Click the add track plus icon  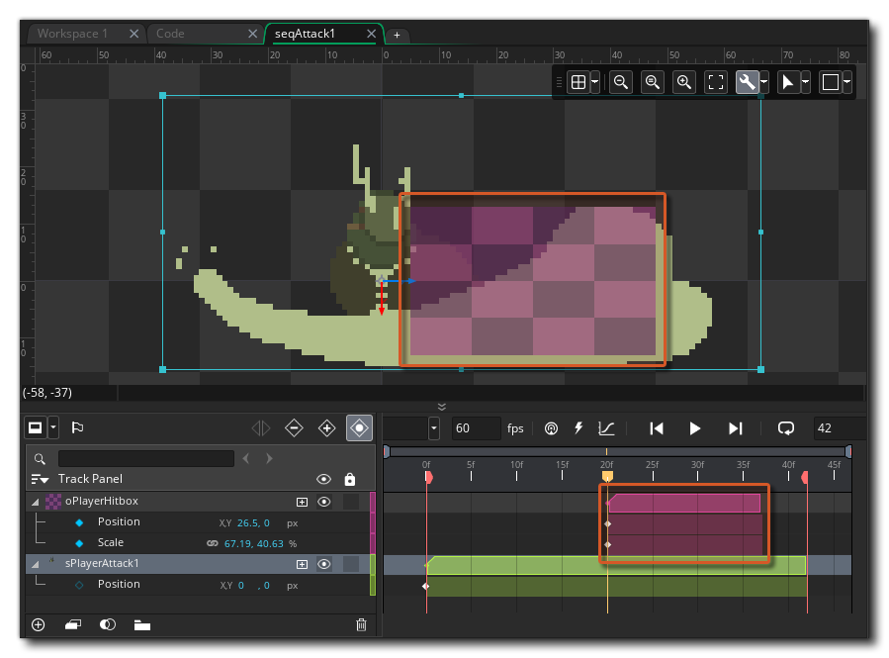[39, 624]
